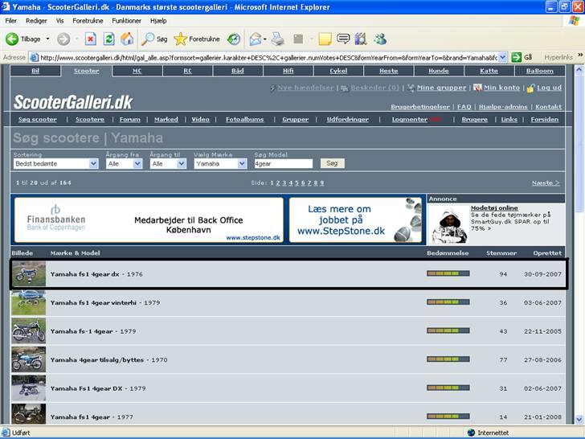The width and height of the screenshot is (585, 439).
Task: Click the Søg magnifier toolbar button
Action: click(154, 39)
